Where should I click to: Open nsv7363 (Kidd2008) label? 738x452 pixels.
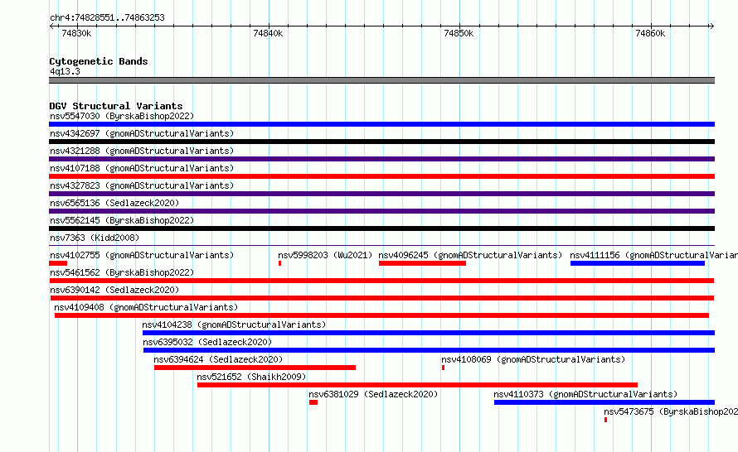pos(95,238)
